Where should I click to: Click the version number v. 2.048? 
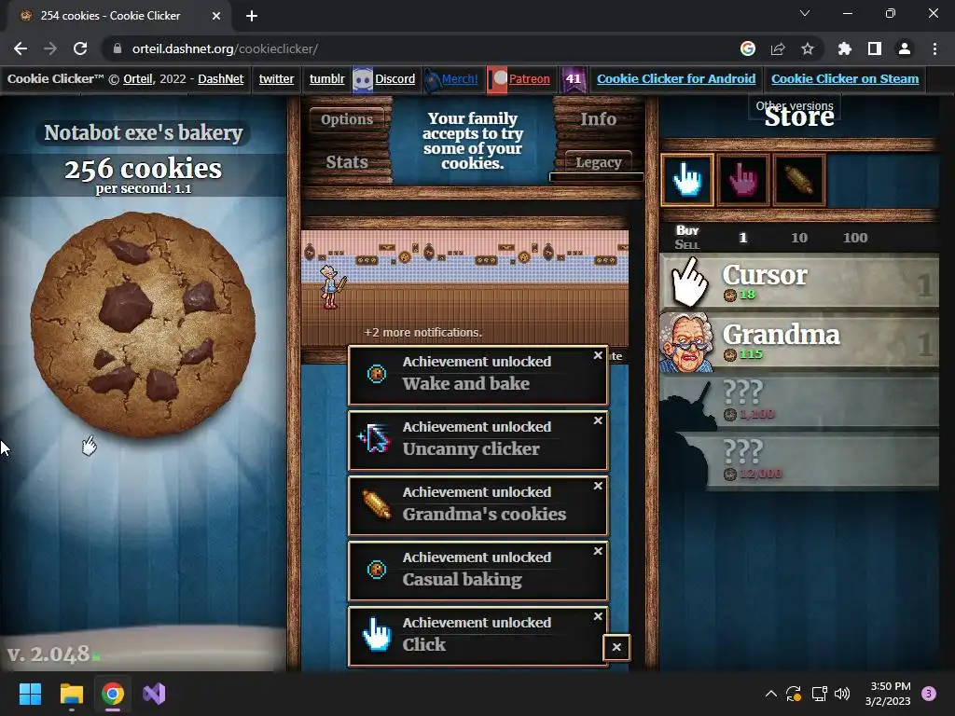48,654
